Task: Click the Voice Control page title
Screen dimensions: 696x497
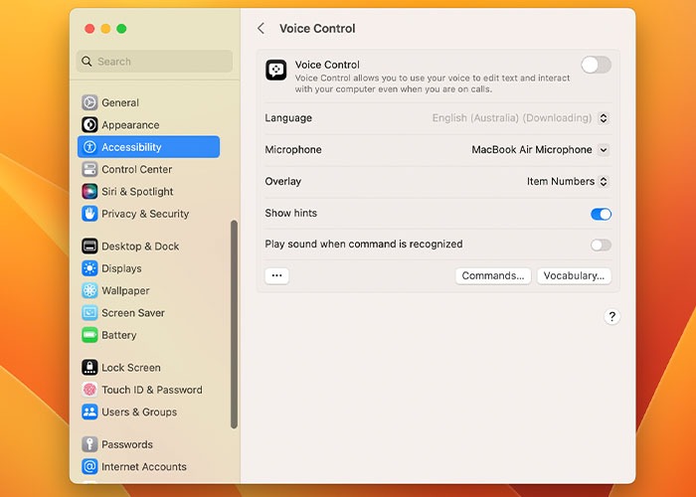Action: [x=317, y=29]
